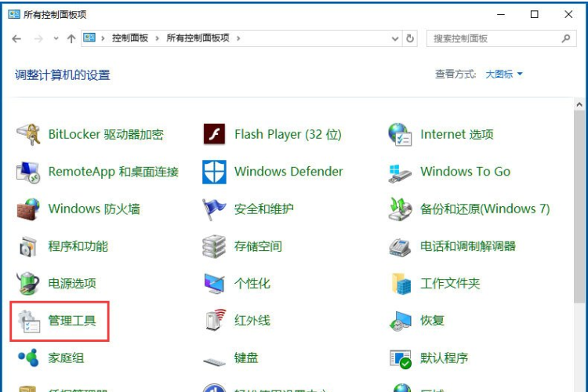Open the 大图标 view mode dropdown
This screenshot has height=392, width=588.
(503, 74)
